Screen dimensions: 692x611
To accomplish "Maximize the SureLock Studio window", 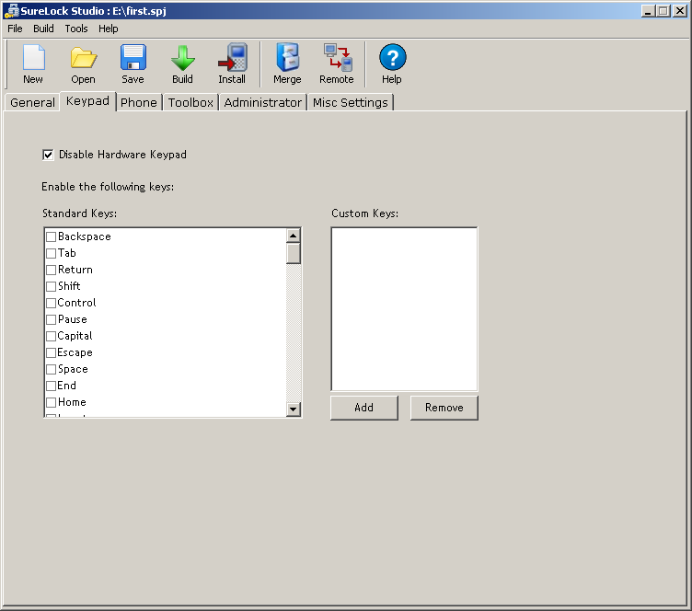I will [663, 11].
